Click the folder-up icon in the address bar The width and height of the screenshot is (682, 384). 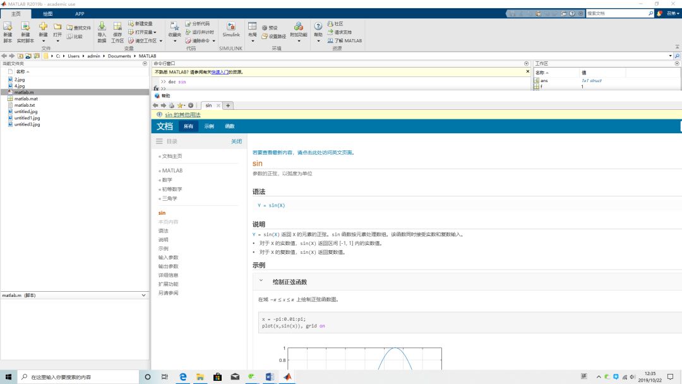coord(20,56)
